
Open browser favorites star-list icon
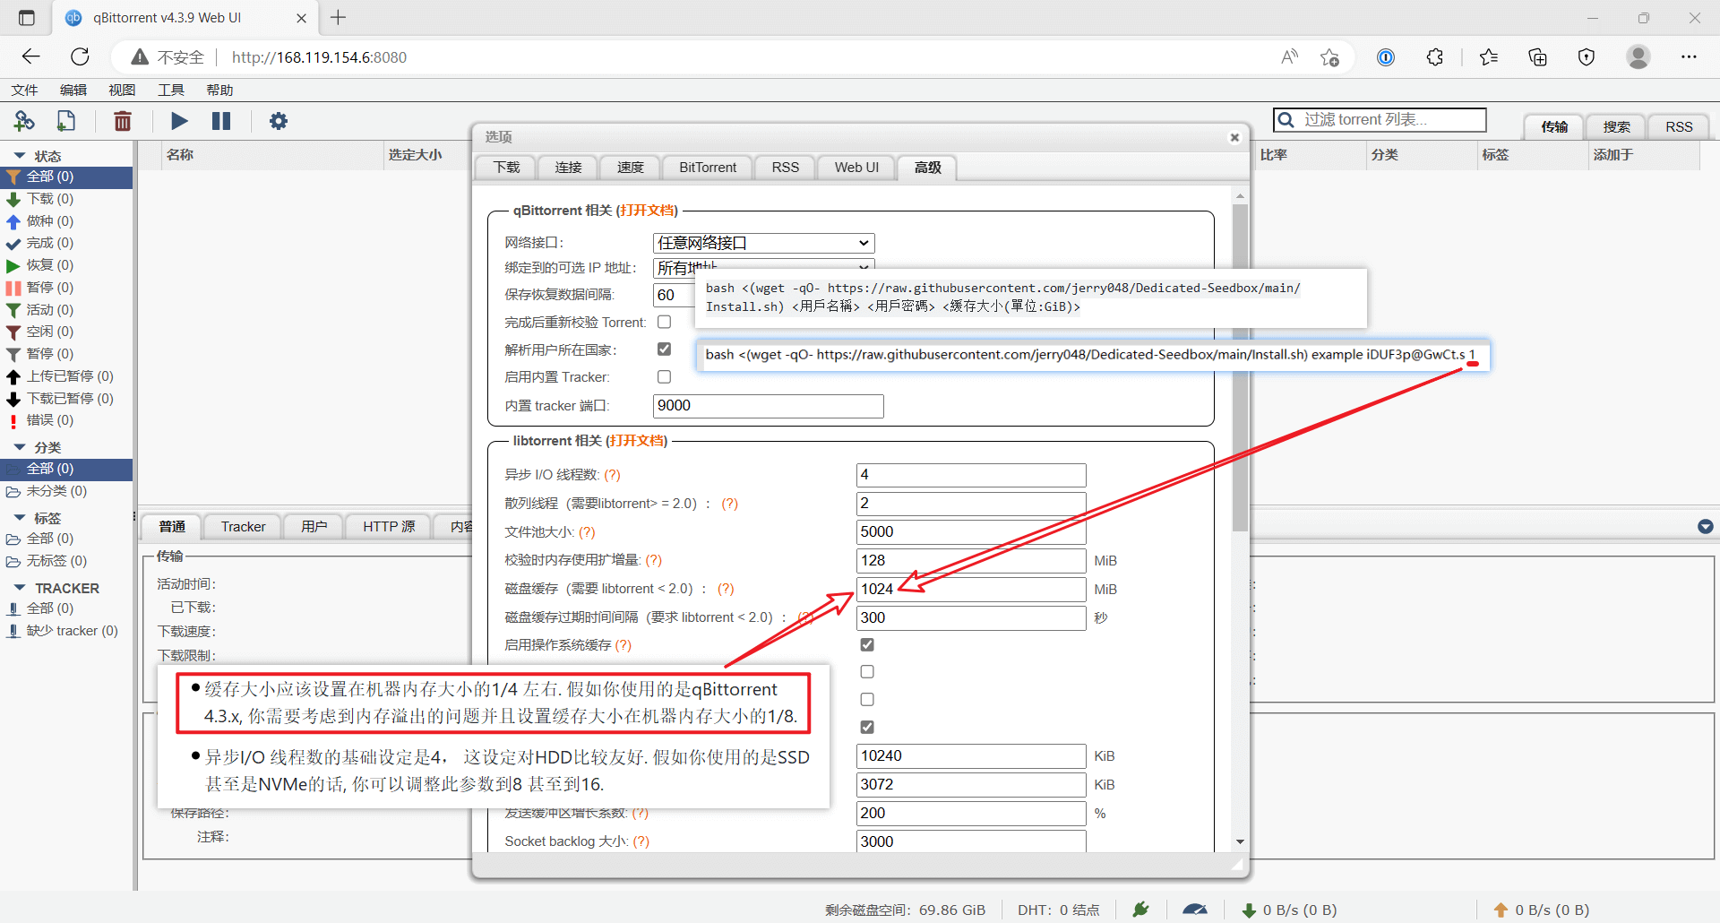1489,56
